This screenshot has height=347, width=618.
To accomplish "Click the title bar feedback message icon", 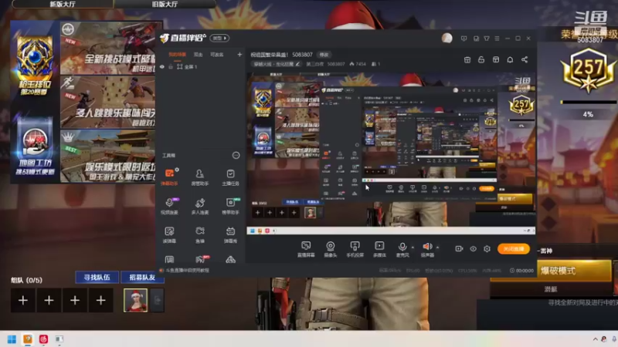I will pyautogui.click(x=464, y=38).
